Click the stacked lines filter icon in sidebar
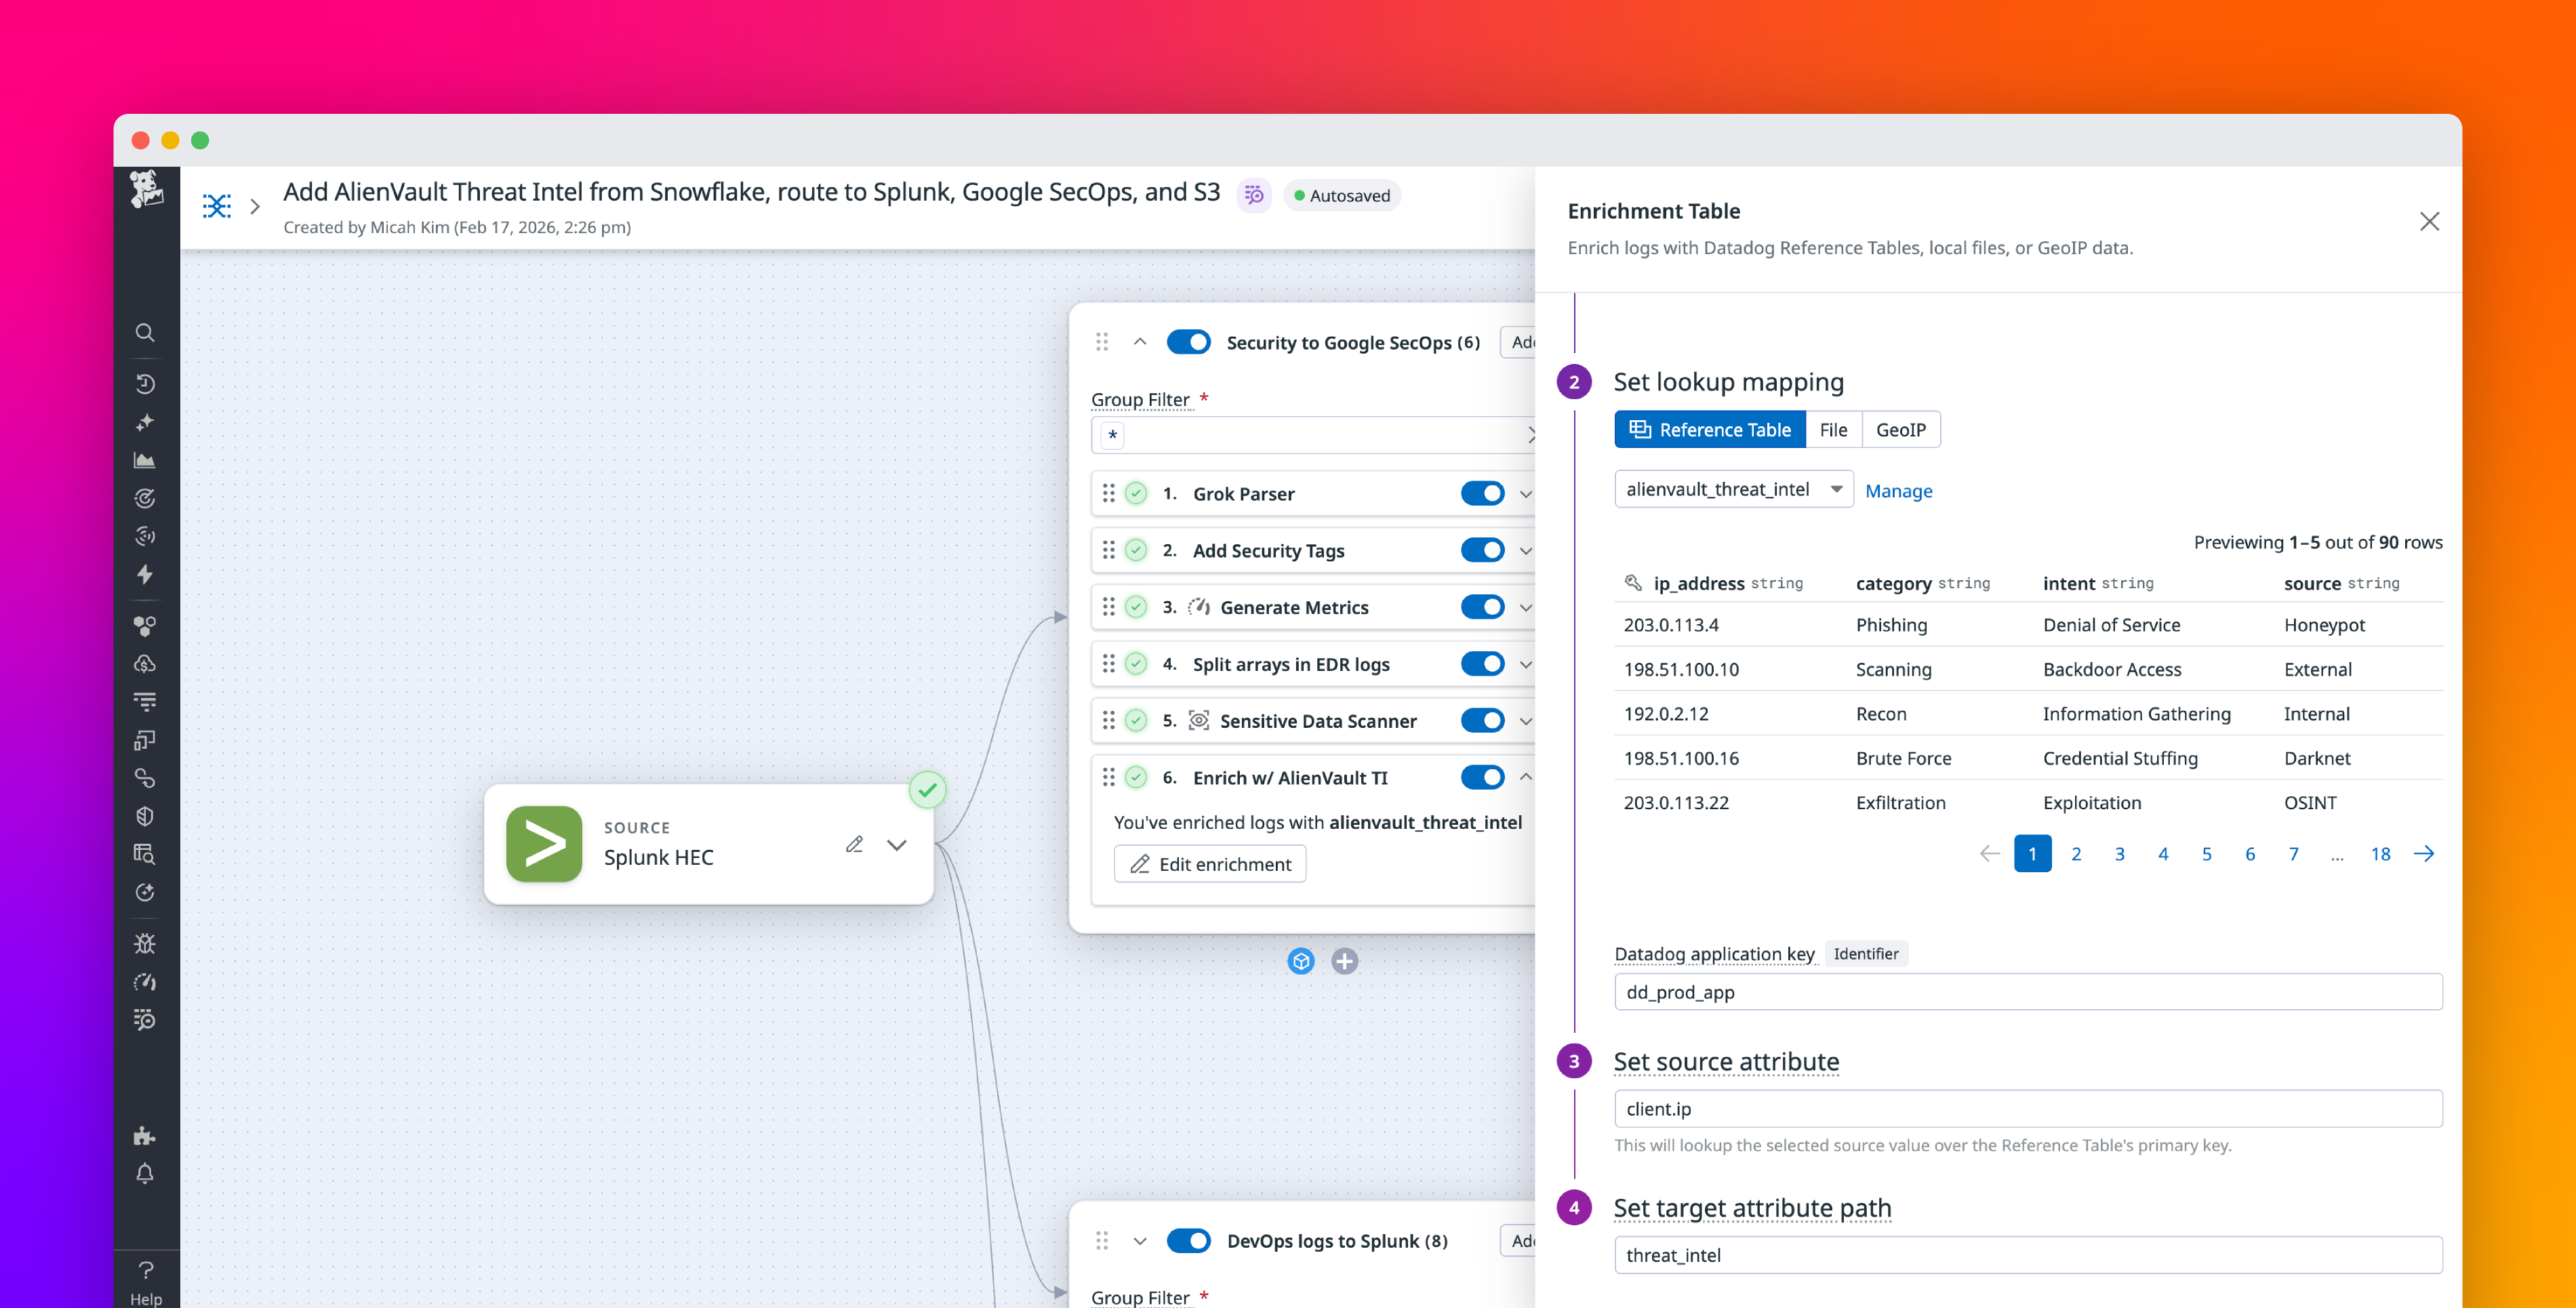This screenshot has width=2576, height=1308. (x=145, y=702)
